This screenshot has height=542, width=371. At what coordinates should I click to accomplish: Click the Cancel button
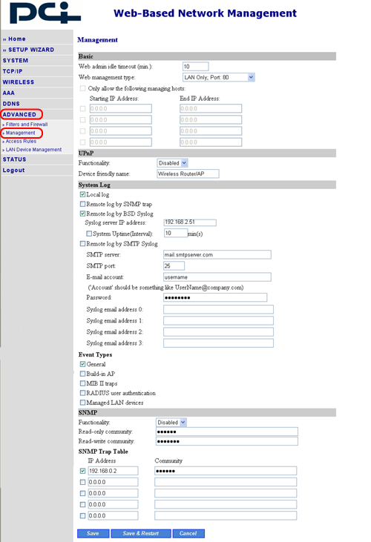[x=188, y=533]
